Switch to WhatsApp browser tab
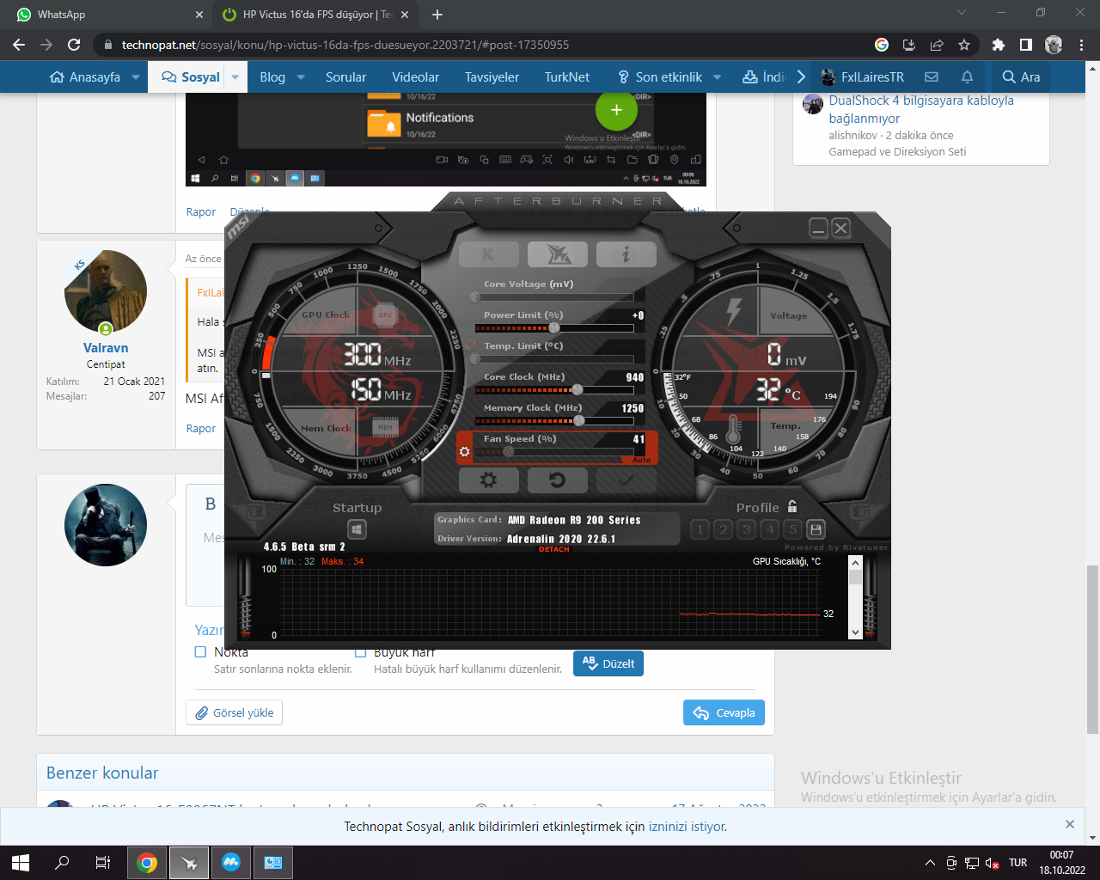The height and width of the screenshot is (880, 1100). tap(107, 15)
